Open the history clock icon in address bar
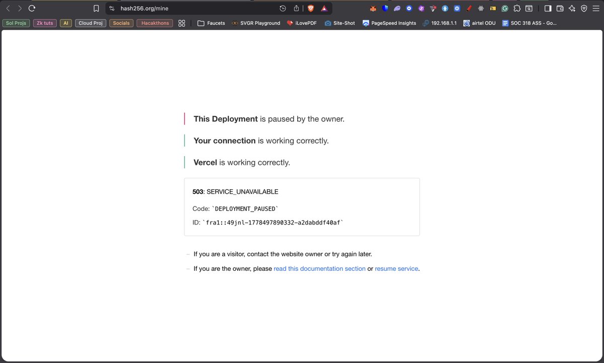 pyautogui.click(x=283, y=8)
